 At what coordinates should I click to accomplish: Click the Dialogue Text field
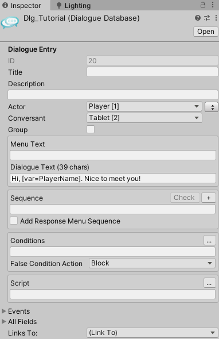pos(113,178)
